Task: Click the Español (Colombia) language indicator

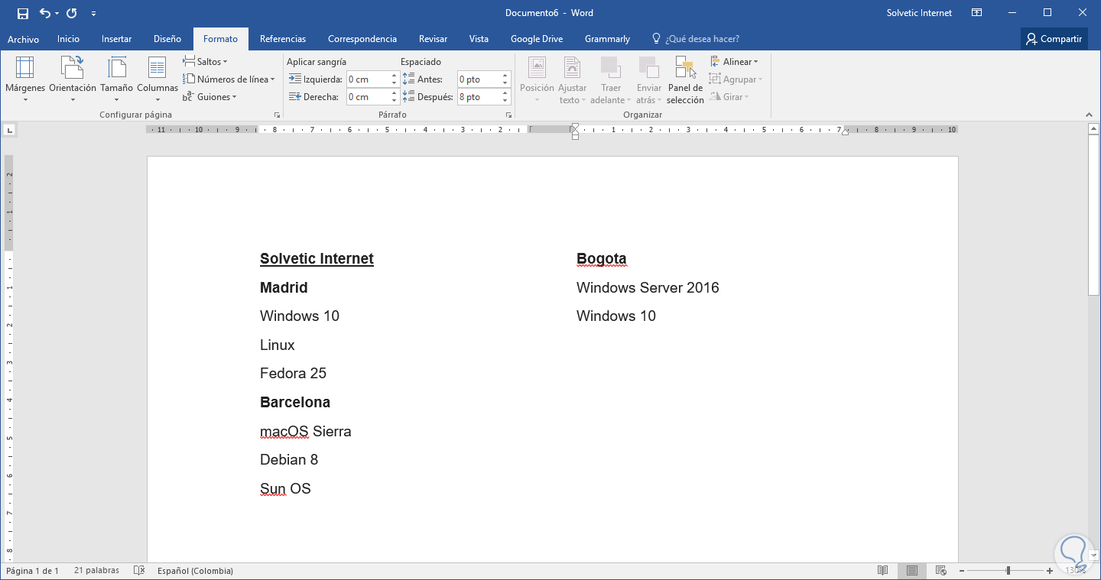Action: tap(195, 571)
